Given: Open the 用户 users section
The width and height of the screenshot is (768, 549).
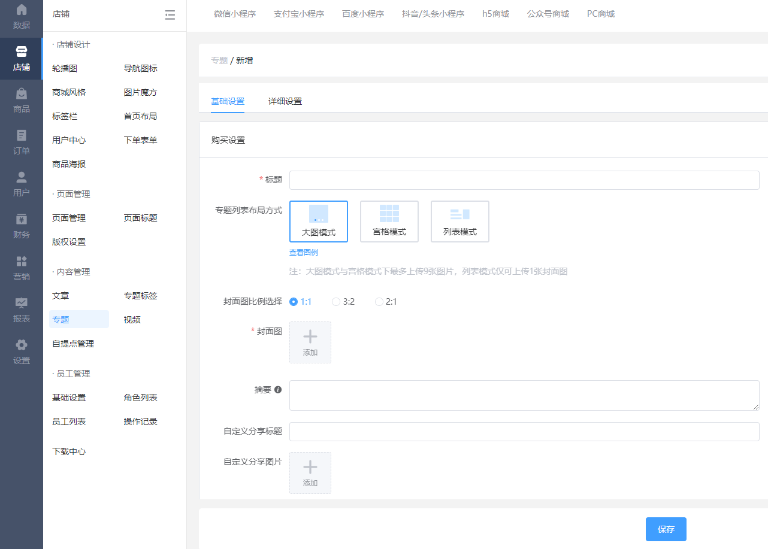Looking at the screenshot, I should (x=22, y=184).
